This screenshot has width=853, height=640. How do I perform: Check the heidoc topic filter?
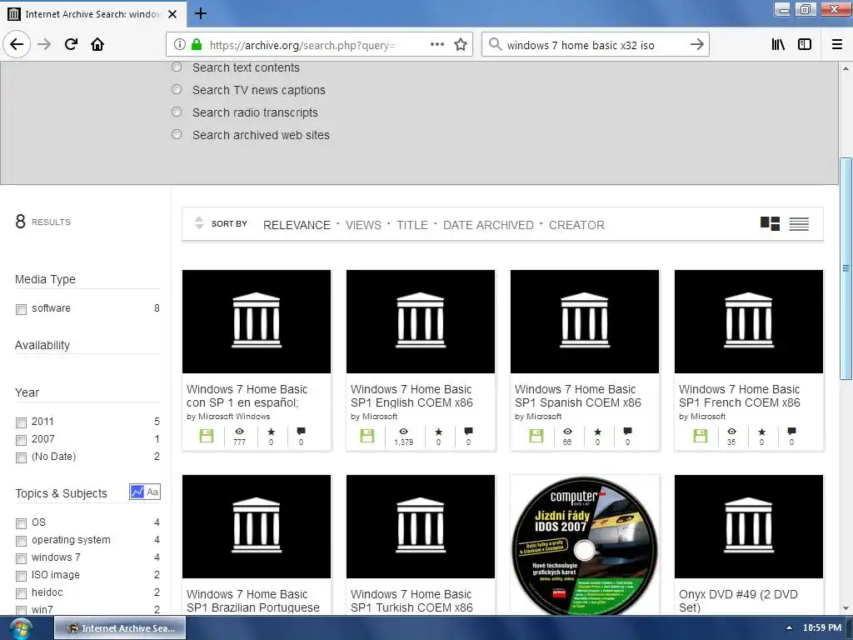[x=21, y=592]
